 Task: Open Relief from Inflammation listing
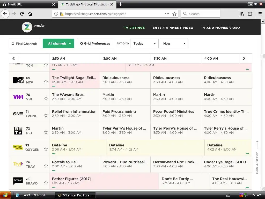tap(75, 114)
